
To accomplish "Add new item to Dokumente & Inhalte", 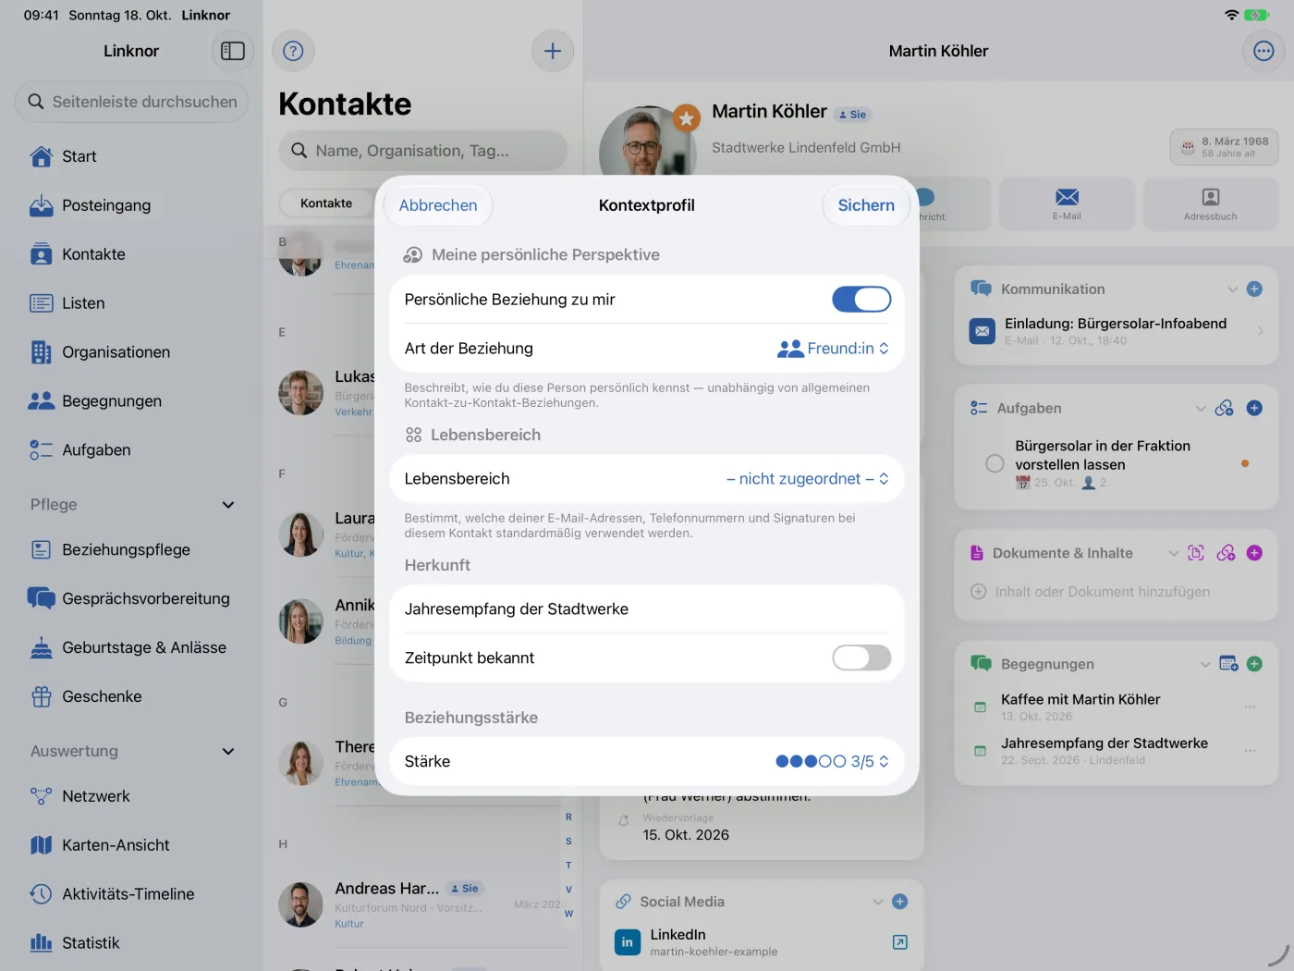I will pyautogui.click(x=1254, y=553).
